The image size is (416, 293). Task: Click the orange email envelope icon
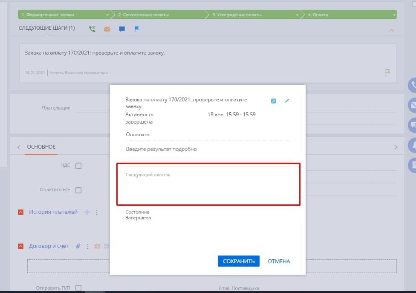(107, 29)
